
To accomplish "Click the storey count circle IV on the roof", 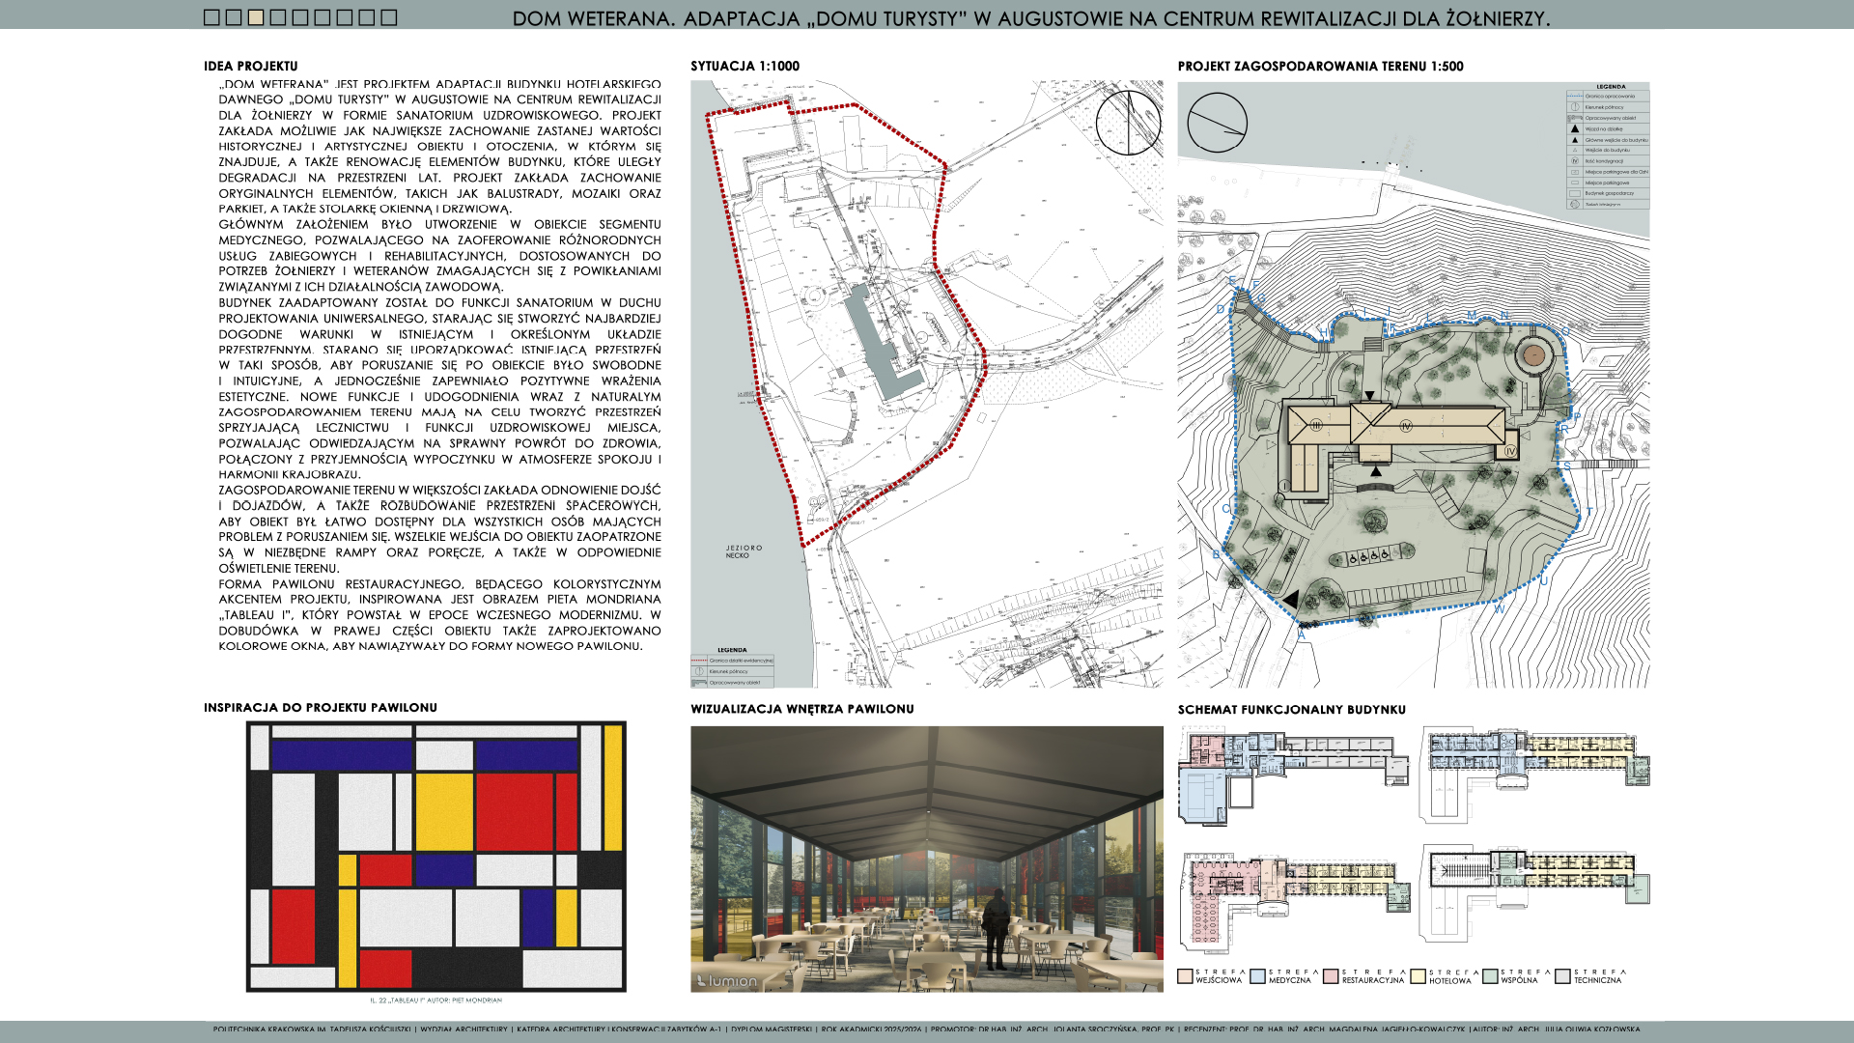I will (1406, 426).
